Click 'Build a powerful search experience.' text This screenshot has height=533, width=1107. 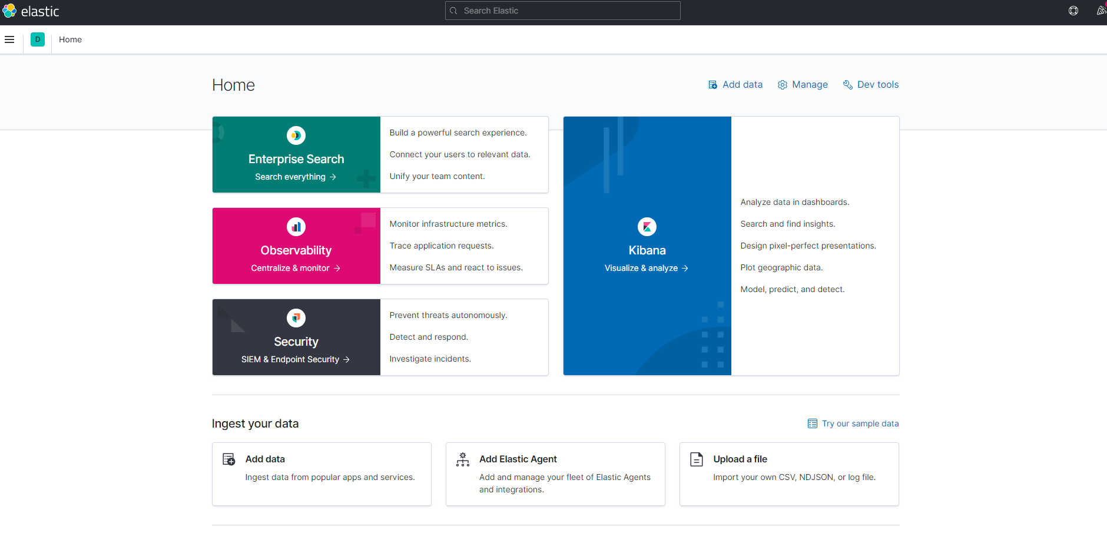coord(458,133)
